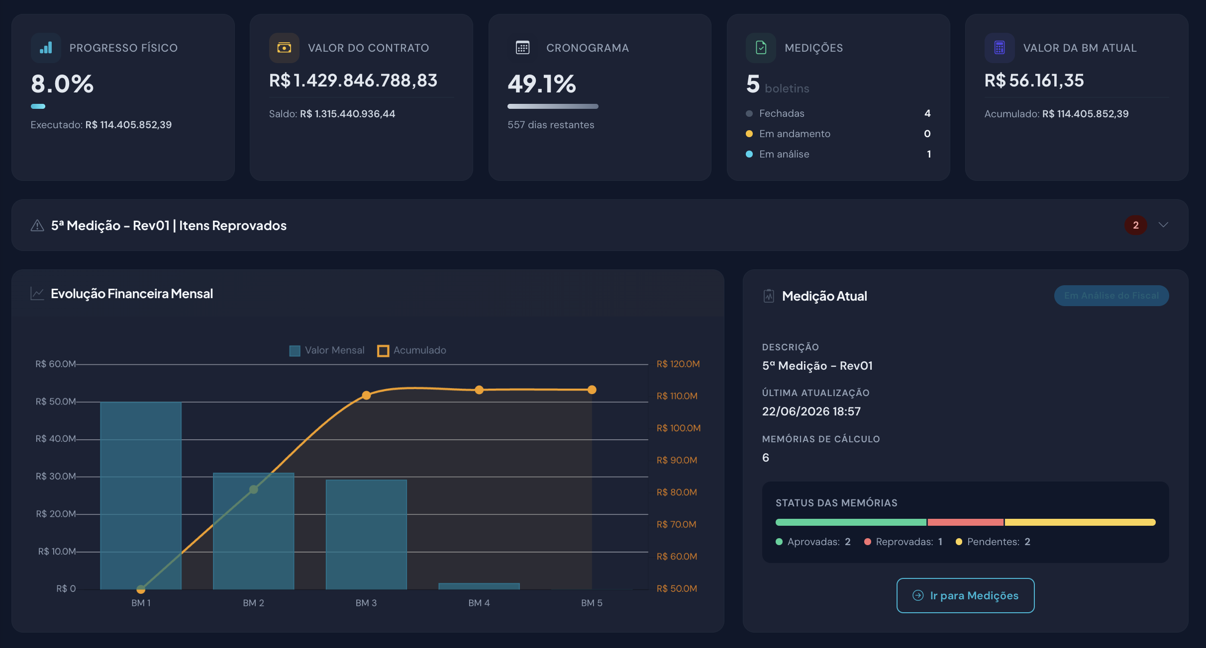Click the R$ 60.0M left axis label
The image size is (1206, 648).
click(55, 364)
